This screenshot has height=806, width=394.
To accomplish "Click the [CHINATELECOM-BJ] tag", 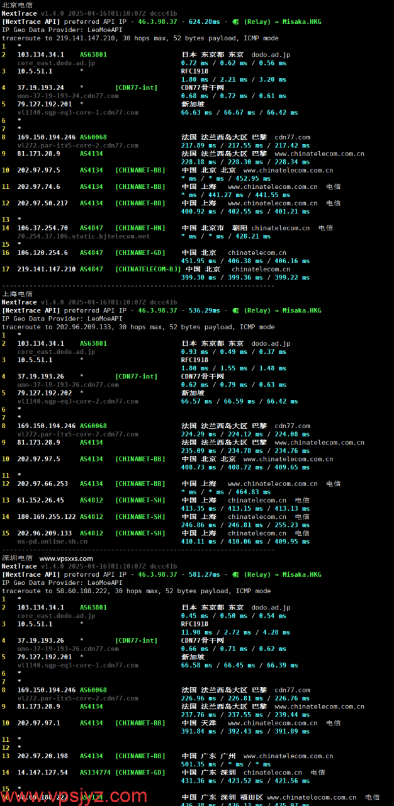I will 148,269.
